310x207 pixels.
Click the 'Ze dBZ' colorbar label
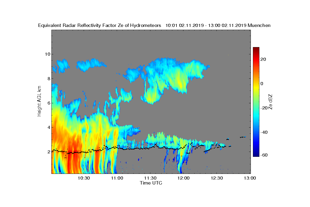point(270,102)
